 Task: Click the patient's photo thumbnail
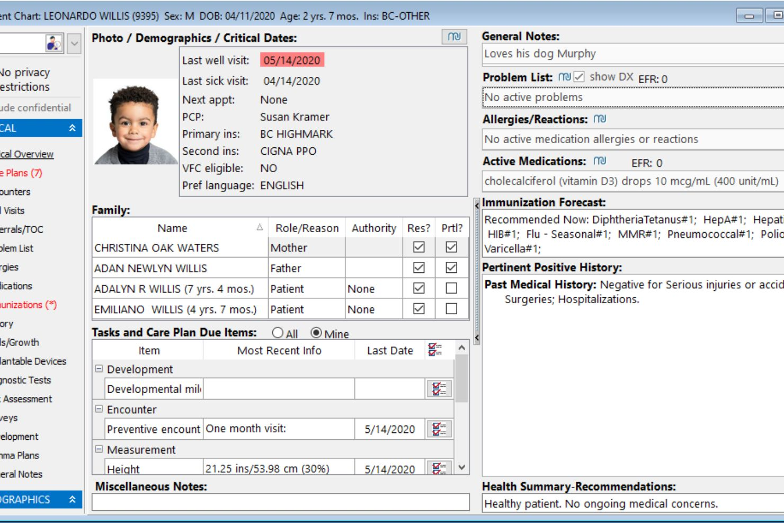(x=136, y=122)
